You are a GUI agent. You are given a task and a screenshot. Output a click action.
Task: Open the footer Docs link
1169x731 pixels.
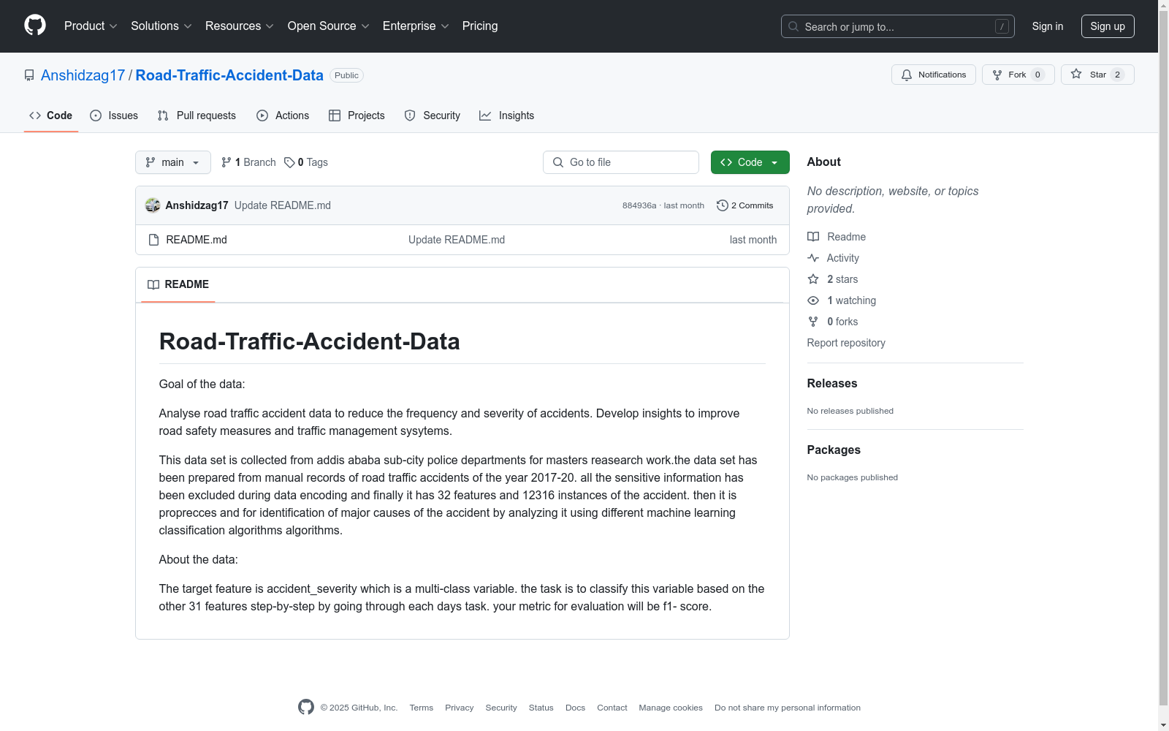[x=576, y=708]
